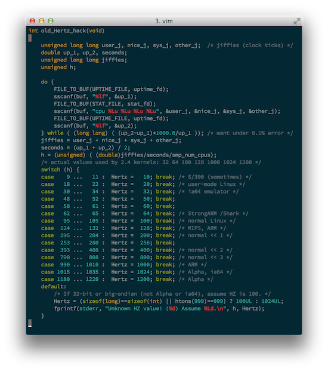Viewport: 328px width, 371px height.
Task: Click the first FILE_TO_BUF(UPTIME_FILE, uptime_fd) line
Action: (112, 89)
